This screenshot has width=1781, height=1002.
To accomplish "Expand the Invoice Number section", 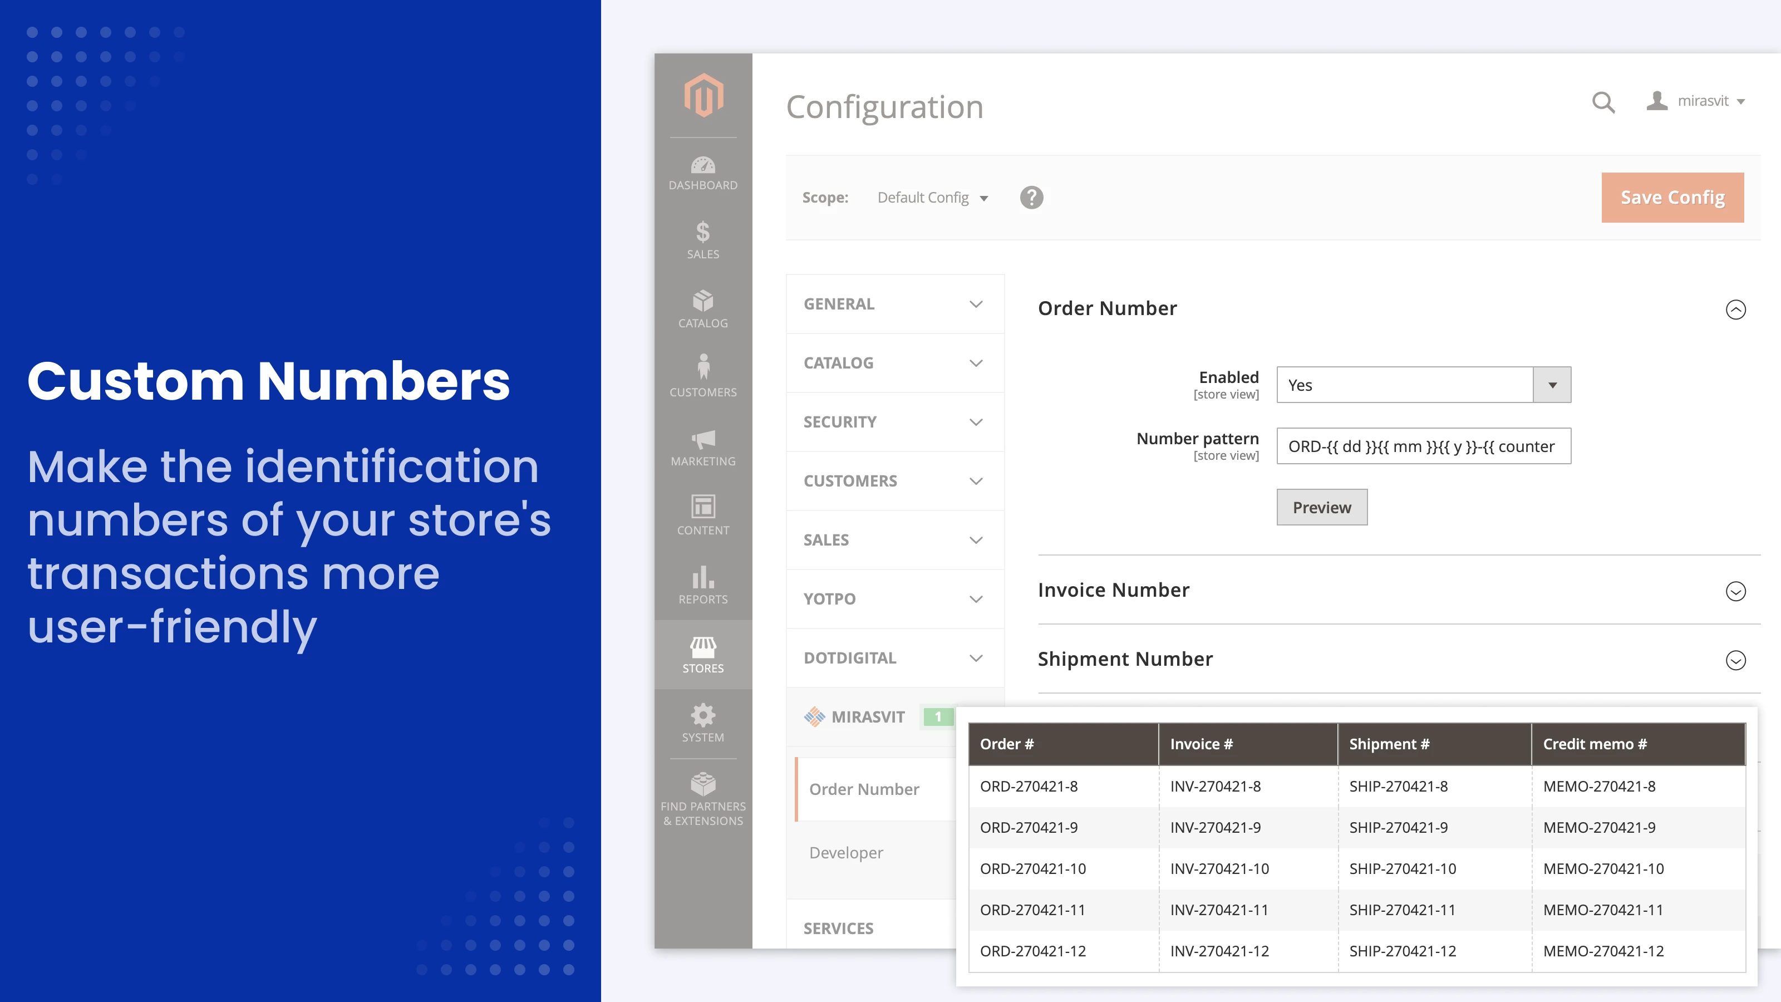I will 1735,591.
